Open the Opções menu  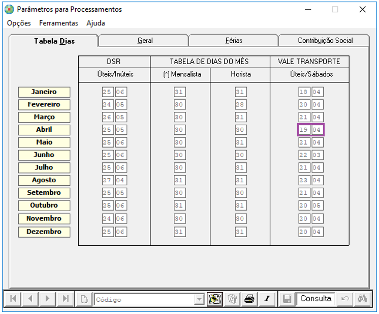pos(19,23)
